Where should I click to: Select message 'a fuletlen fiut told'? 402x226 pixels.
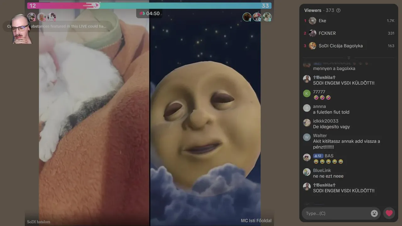point(331,112)
